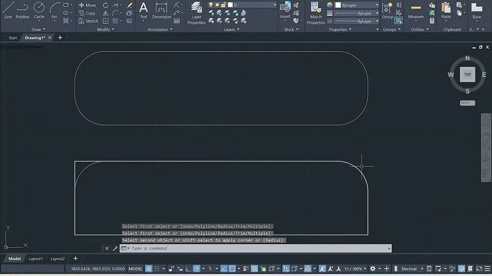Toggle polar tracking in the status bar

196,269
